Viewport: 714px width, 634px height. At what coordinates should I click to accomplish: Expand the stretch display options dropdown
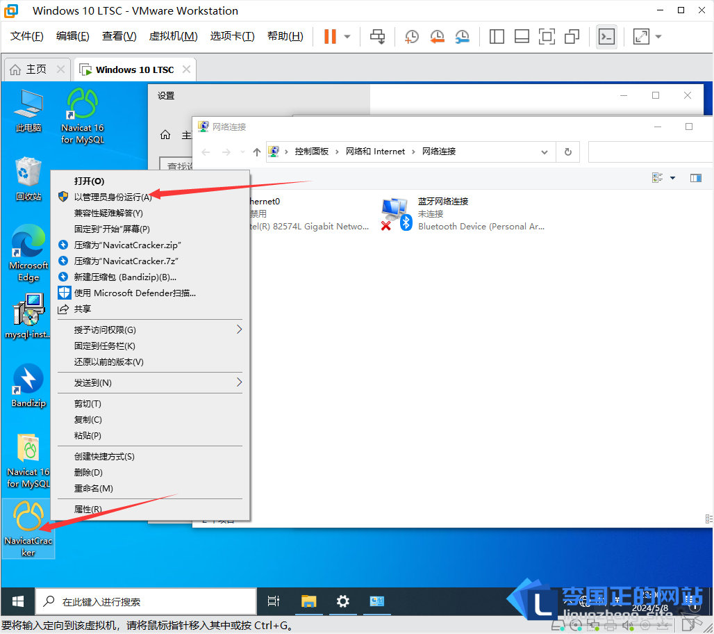(658, 36)
